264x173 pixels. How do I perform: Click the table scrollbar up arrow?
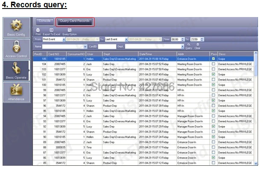(256, 53)
